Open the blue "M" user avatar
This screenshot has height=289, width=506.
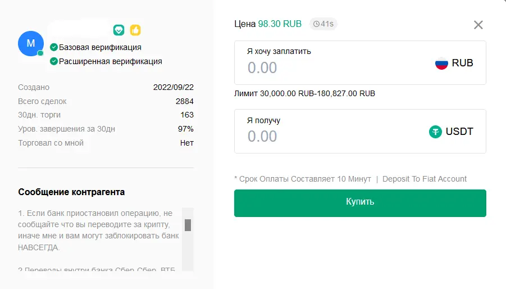point(31,43)
